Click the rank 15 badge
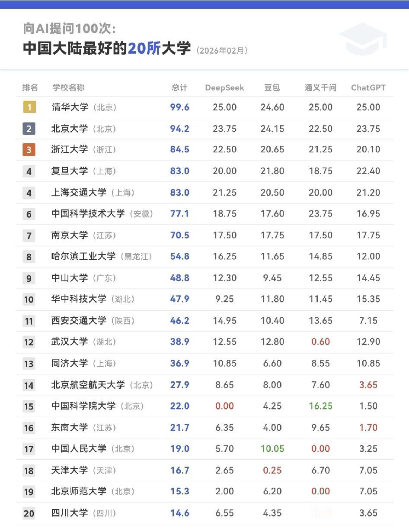 point(29,406)
